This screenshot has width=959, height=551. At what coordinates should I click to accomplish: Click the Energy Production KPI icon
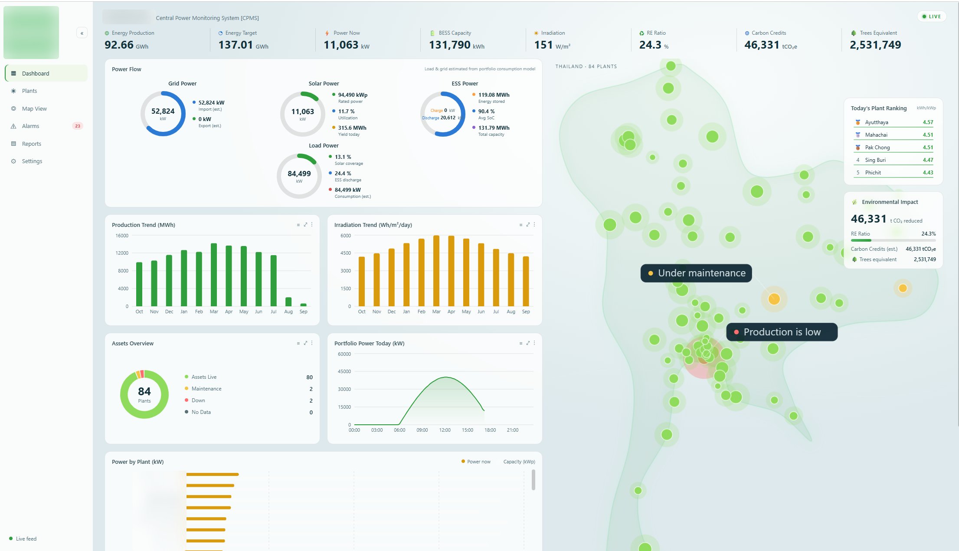coord(107,33)
